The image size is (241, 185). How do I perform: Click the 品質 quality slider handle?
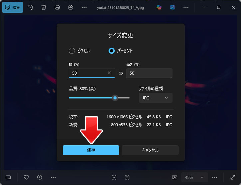click(x=115, y=98)
